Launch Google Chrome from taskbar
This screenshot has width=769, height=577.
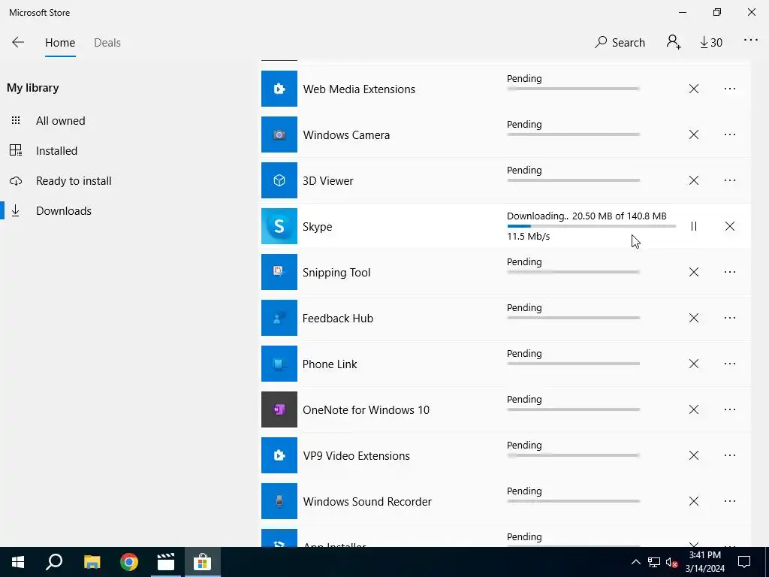click(x=129, y=562)
